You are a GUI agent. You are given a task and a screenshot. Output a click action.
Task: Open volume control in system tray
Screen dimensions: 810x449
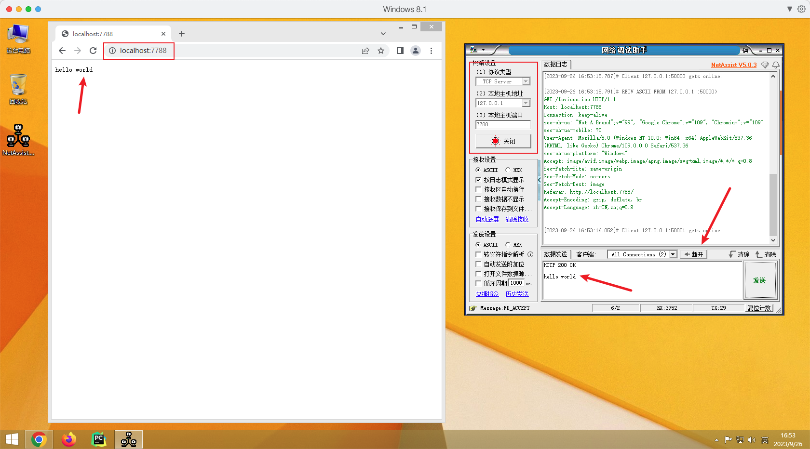[x=752, y=440]
